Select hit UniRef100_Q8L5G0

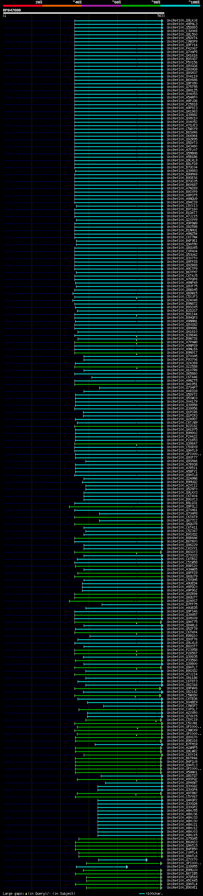point(182,34)
